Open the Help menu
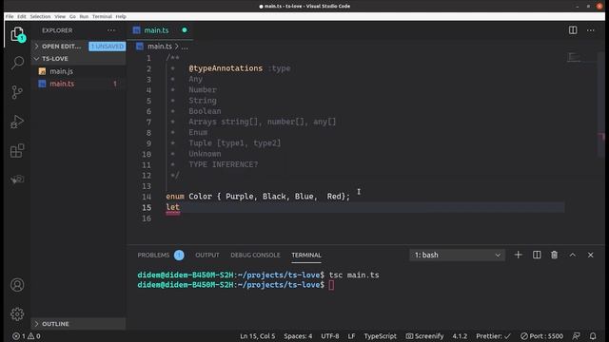Screen dimensions: 609x342 (121, 16)
